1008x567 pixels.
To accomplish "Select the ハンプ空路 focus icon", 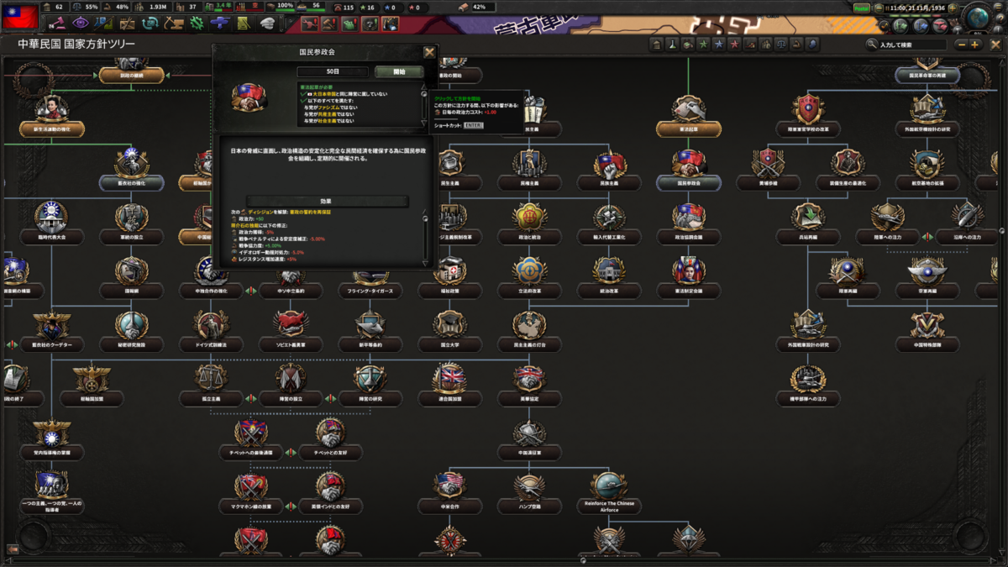I will [x=530, y=486].
